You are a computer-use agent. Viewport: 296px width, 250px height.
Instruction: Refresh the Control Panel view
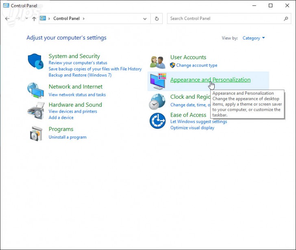pyautogui.click(x=157, y=18)
